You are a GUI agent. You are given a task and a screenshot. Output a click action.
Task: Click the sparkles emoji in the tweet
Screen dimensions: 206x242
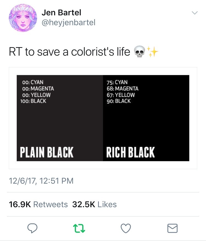[x=152, y=52]
